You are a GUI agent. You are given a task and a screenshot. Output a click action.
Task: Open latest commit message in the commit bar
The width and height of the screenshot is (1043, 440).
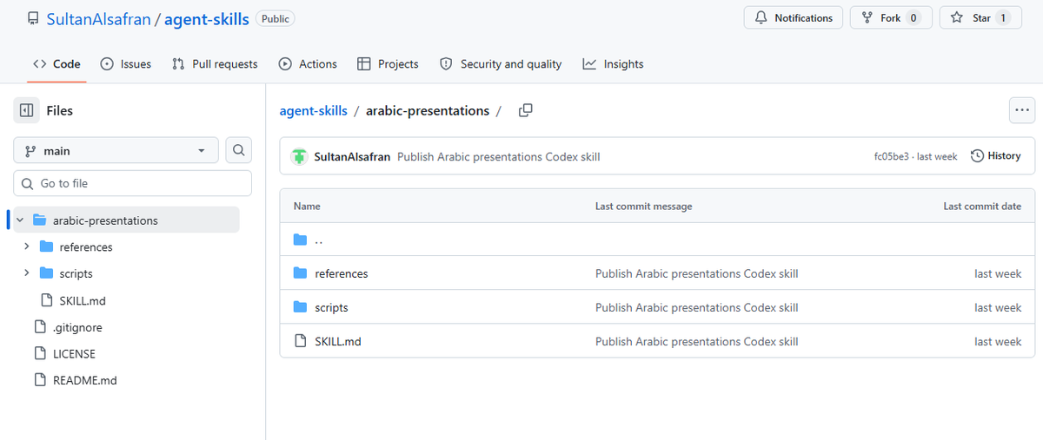pos(499,156)
